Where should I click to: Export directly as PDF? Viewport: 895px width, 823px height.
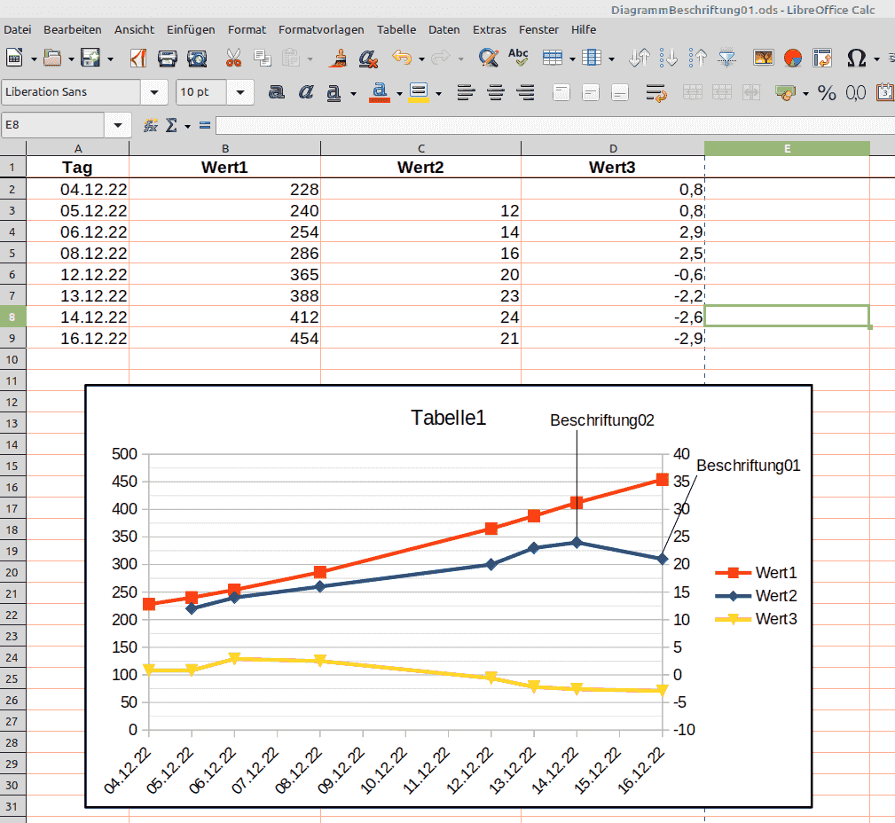tap(137, 58)
